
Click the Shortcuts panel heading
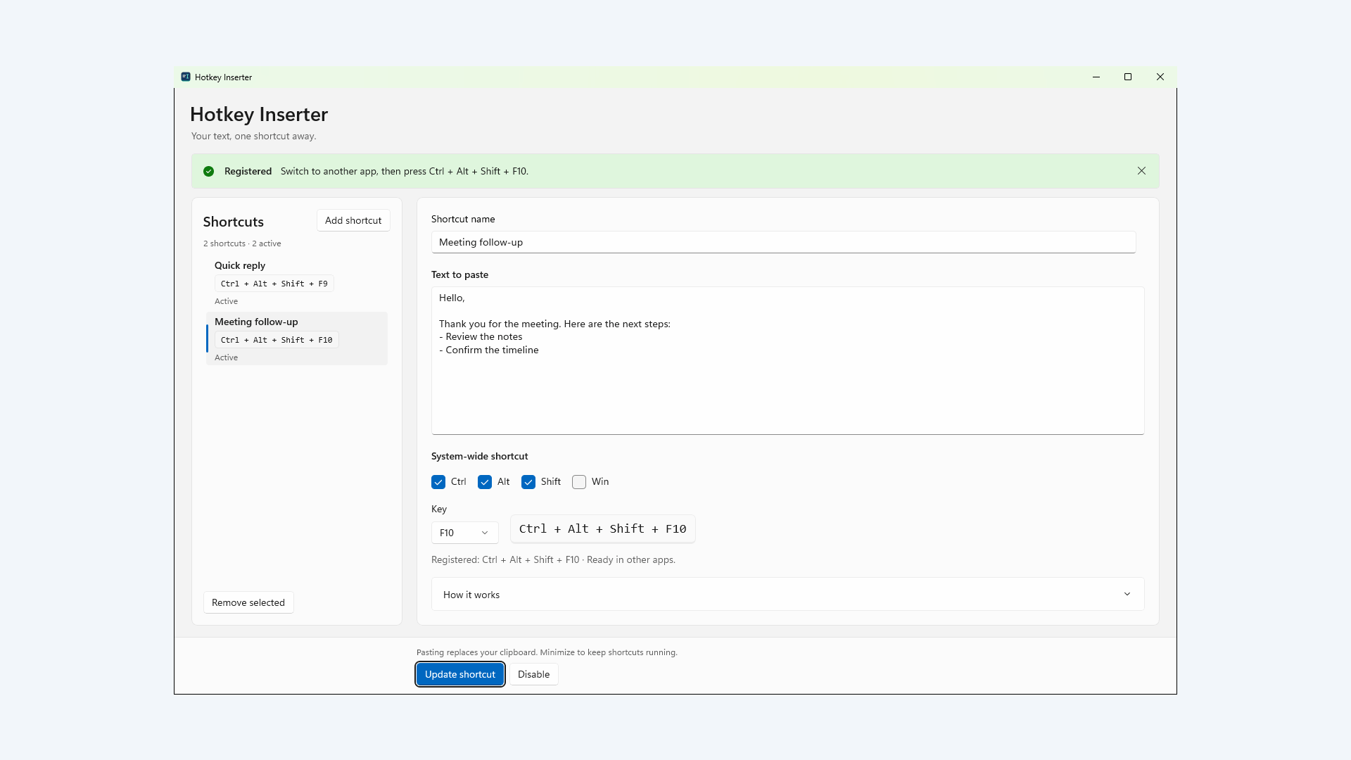tap(234, 222)
